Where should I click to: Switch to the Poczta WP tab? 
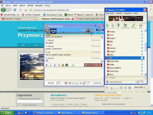[x=19, y=19]
